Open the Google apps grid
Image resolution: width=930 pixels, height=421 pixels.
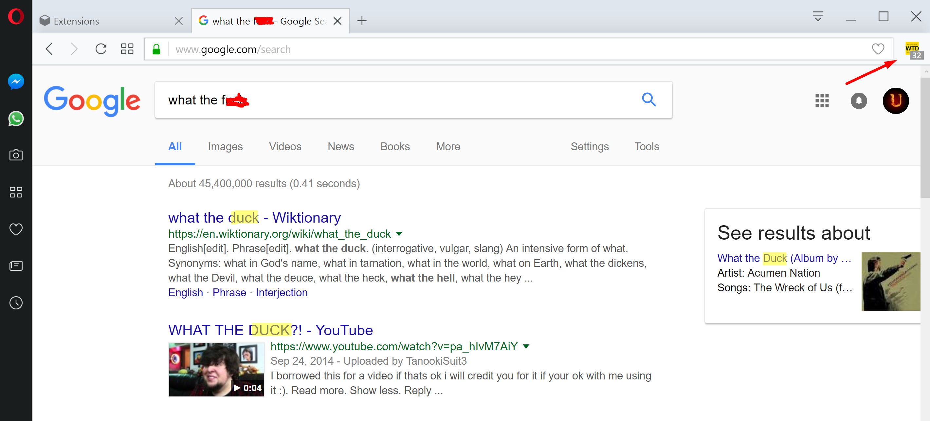(822, 101)
